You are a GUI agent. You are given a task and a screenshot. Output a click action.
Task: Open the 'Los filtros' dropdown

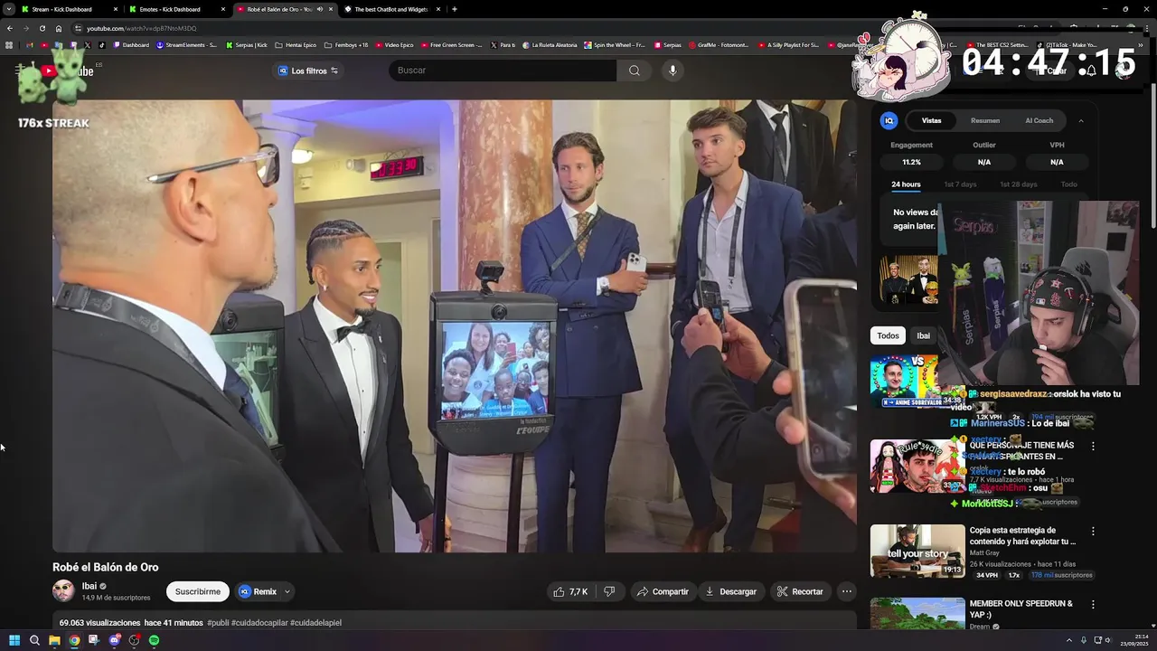308,71
